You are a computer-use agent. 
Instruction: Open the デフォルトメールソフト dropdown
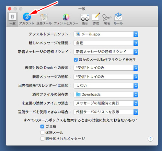click(x=106, y=34)
